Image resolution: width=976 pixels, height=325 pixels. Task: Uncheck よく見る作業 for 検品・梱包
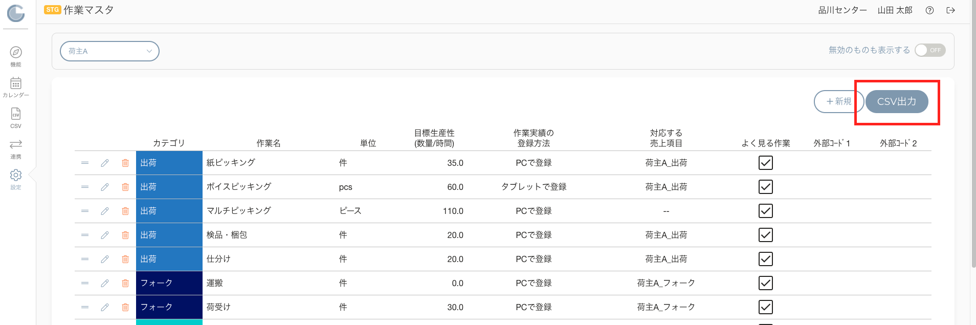click(766, 235)
